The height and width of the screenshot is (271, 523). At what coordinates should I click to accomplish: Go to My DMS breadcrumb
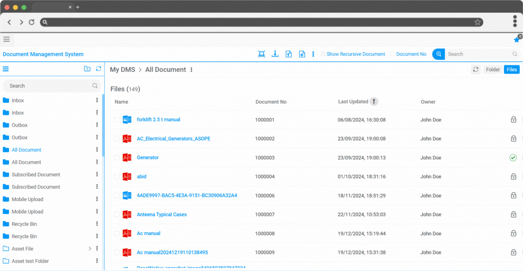click(x=123, y=70)
